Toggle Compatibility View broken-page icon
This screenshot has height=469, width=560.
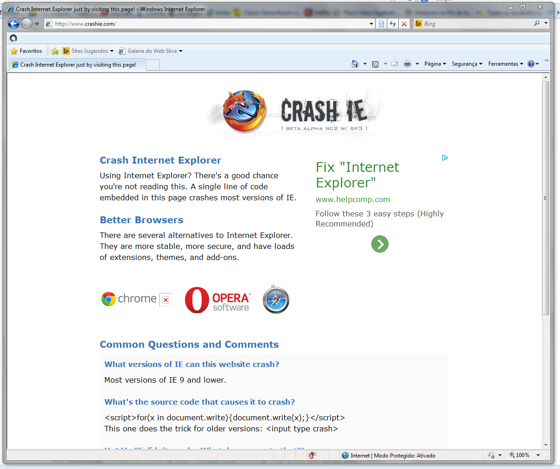(381, 24)
